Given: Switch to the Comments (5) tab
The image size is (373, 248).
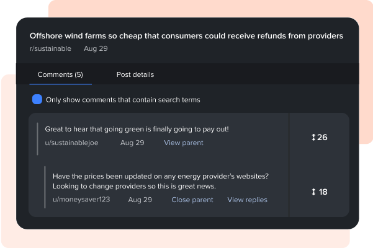Looking at the screenshot, I should [60, 74].
